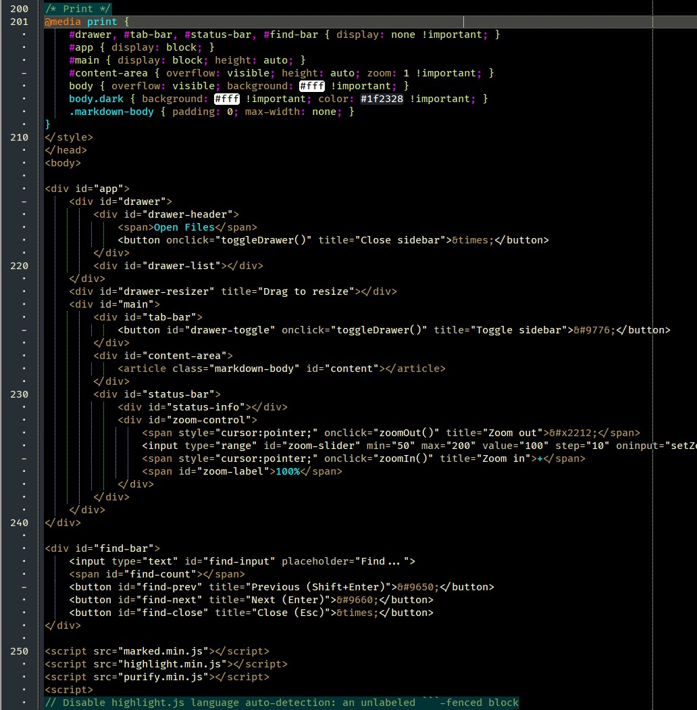Click the "zoomIn()" onclick handler

[403, 458]
